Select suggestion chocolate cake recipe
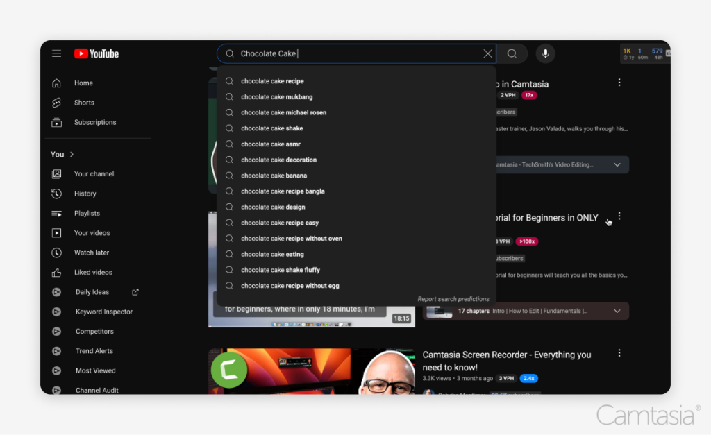This screenshot has width=711, height=435. [356, 81]
